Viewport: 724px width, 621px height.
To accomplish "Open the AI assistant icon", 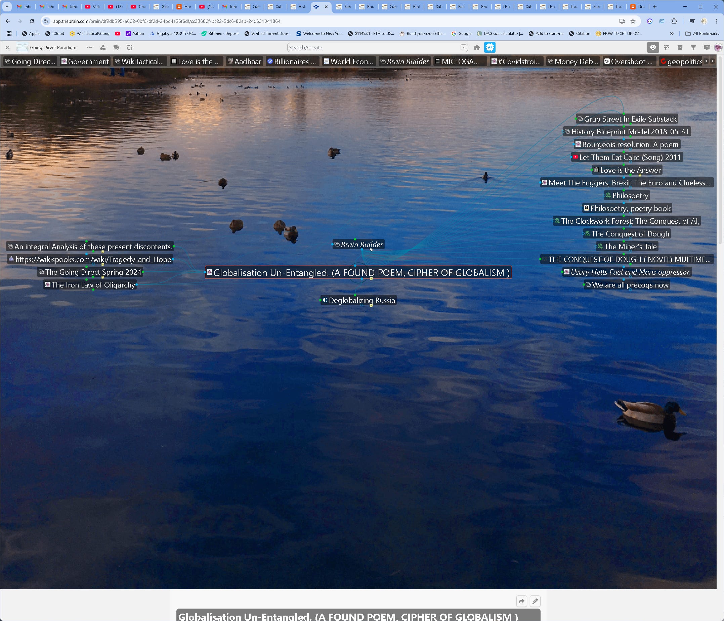I will click(x=489, y=47).
